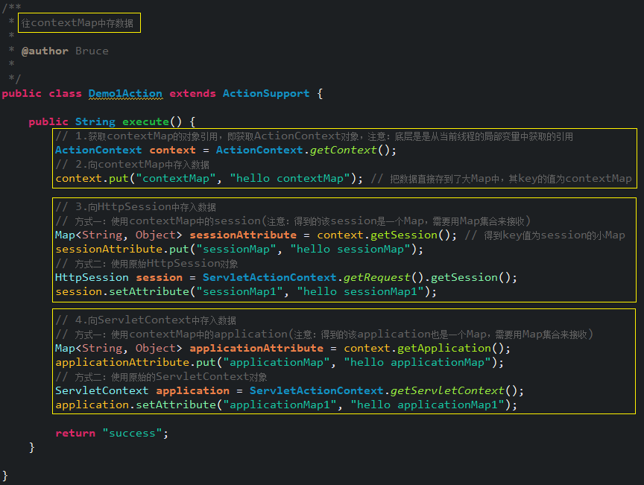Click the "hello contextMap" string literal
Image resolution: width=644 pixels, height=485 pixels.
coord(290,179)
